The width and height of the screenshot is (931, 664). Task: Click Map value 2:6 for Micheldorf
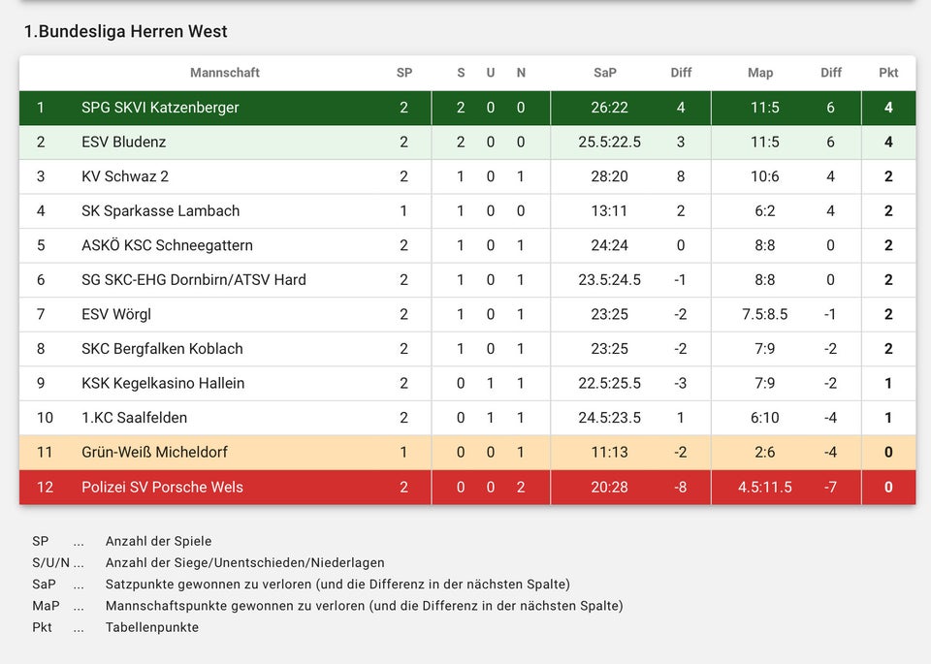[765, 452]
